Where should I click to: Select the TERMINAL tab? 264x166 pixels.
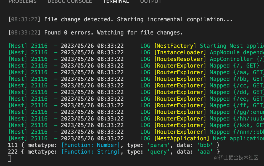[x=116, y=2]
